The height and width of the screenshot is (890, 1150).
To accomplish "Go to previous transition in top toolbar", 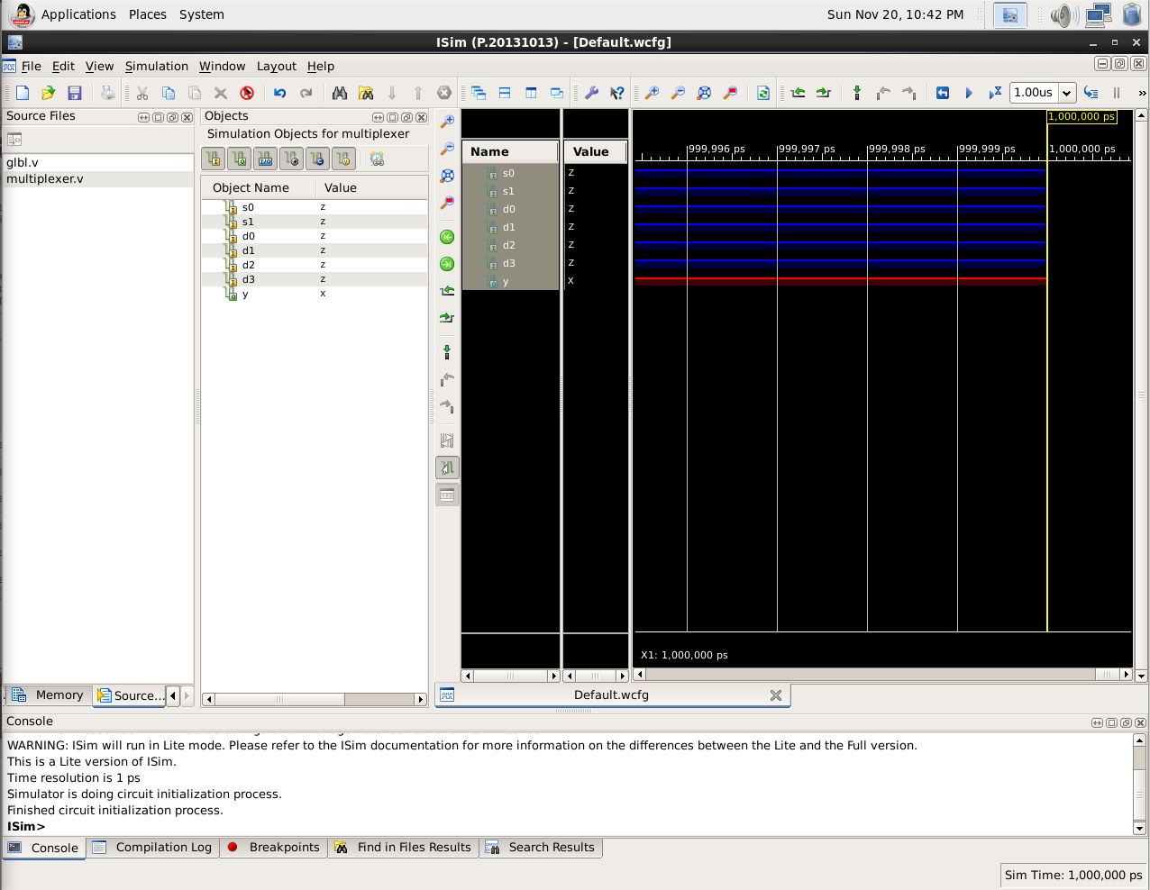I will (x=798, y=93).
